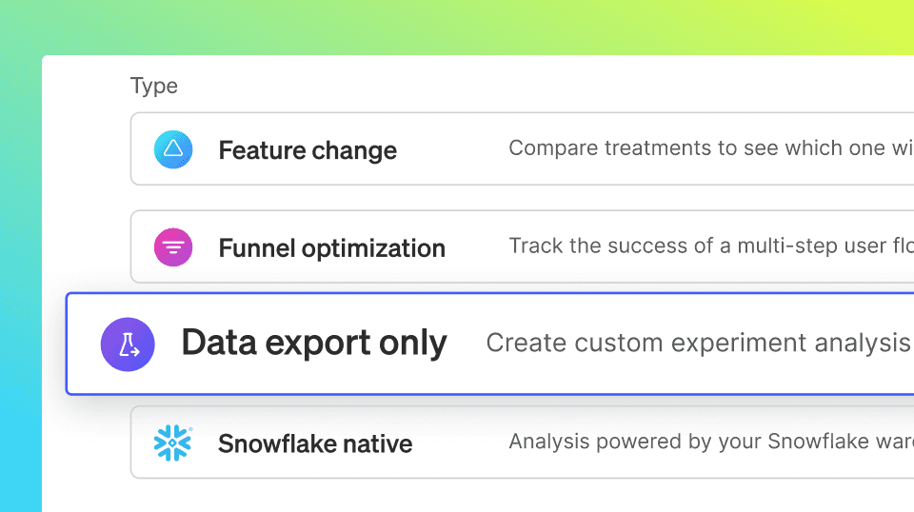This screenshot has height=512, width=914.
Task: Click the blue triangle Feature change icon
Action: 173,149
